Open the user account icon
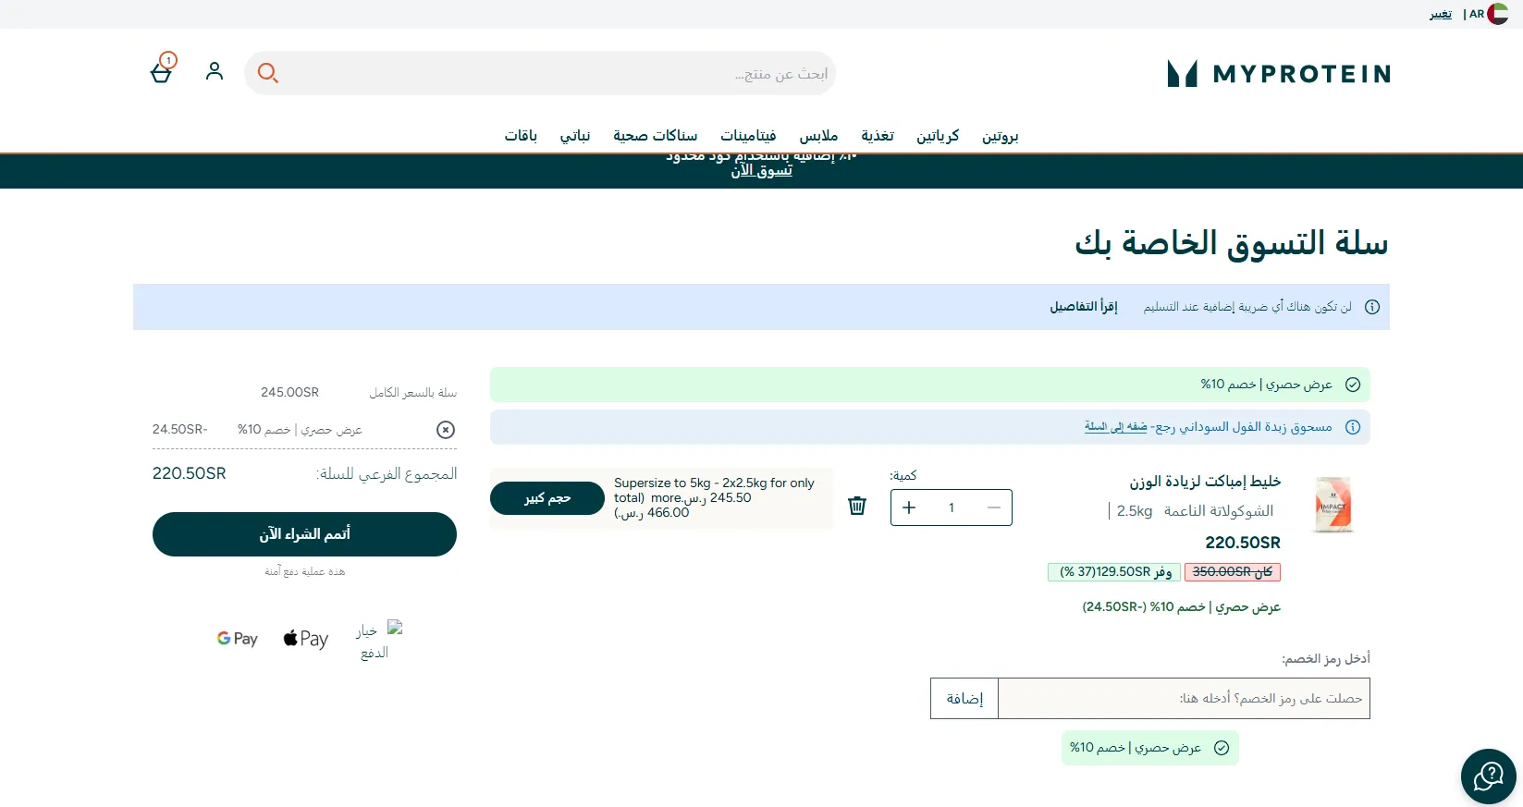The width and height of the screenshot is (1523, 807). [215, 71]
